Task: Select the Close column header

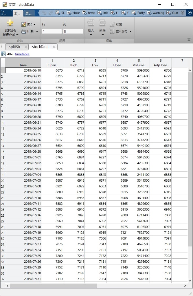Action: click(x=117, y=63)
